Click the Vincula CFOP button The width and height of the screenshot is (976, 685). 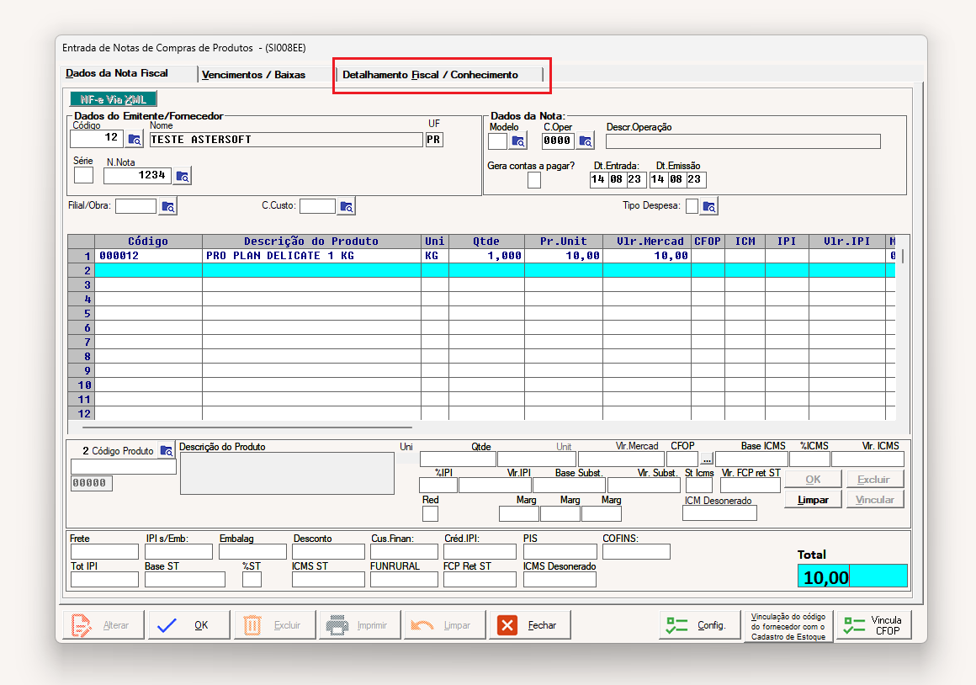[874, 625]
